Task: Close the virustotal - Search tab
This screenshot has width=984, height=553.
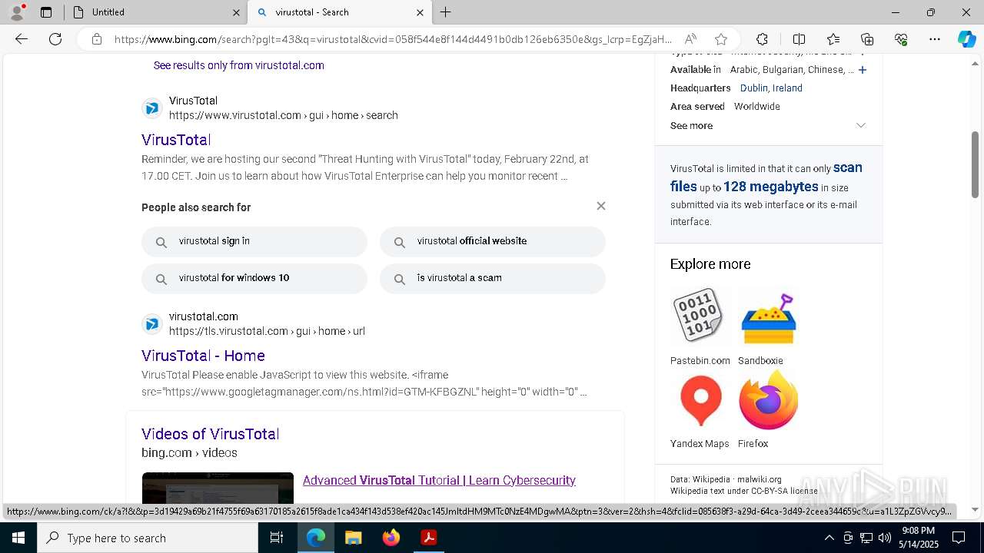Action: tap(420, 12)
